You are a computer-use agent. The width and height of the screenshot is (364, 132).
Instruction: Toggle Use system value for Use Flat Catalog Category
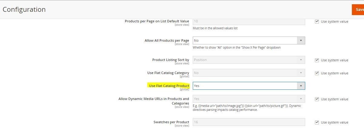pyautogui.click(x=317, y=73)
